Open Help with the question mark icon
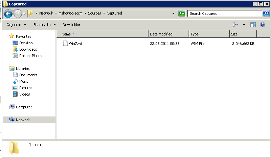The image size is (271, 158). pyautogui.click(x=262, y=25)
